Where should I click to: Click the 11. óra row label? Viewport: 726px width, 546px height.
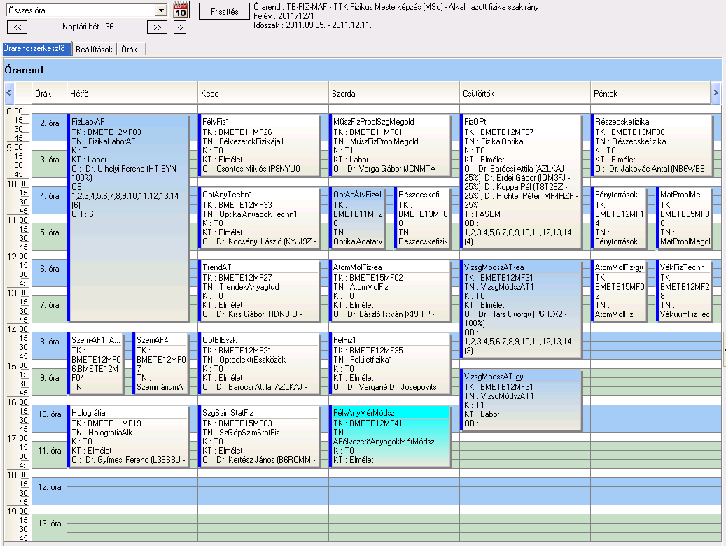point(50,451)
